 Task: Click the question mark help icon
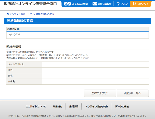tap(118, 4)
